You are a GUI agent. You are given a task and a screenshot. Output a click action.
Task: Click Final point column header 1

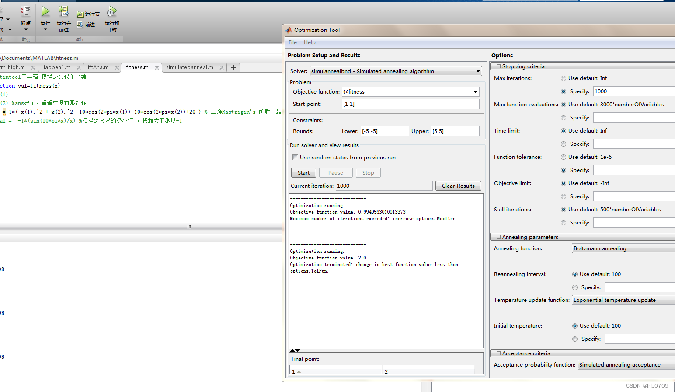336,371
